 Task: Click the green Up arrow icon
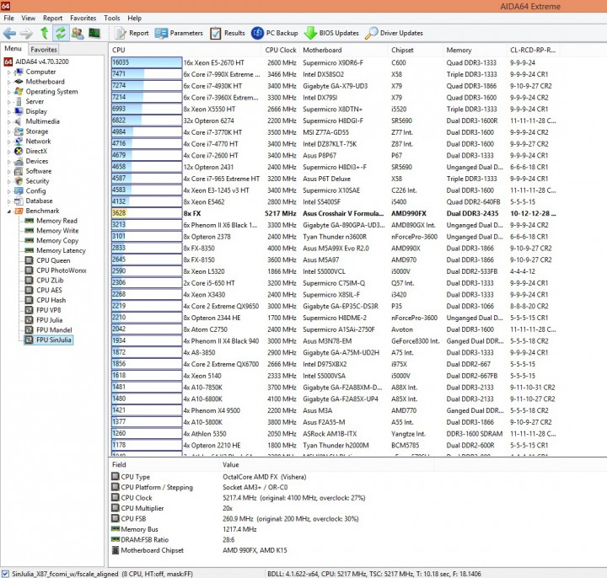coord(45,33)
